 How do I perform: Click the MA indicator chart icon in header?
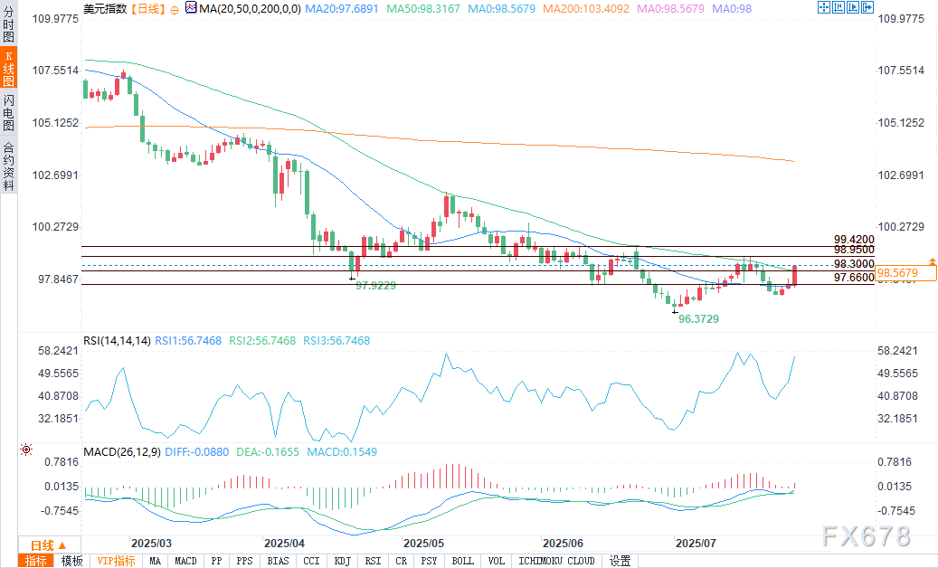189,7
